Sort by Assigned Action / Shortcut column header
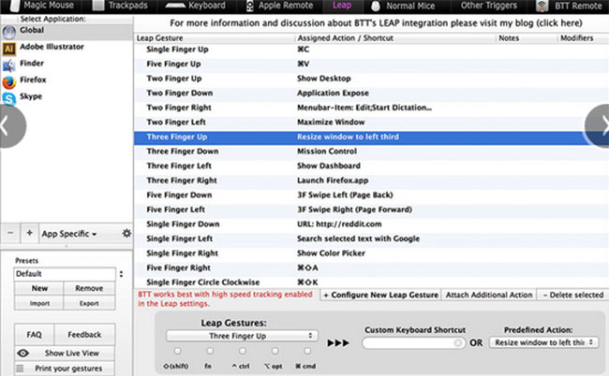This screenshot has height=376, width=609. (395, 38)
